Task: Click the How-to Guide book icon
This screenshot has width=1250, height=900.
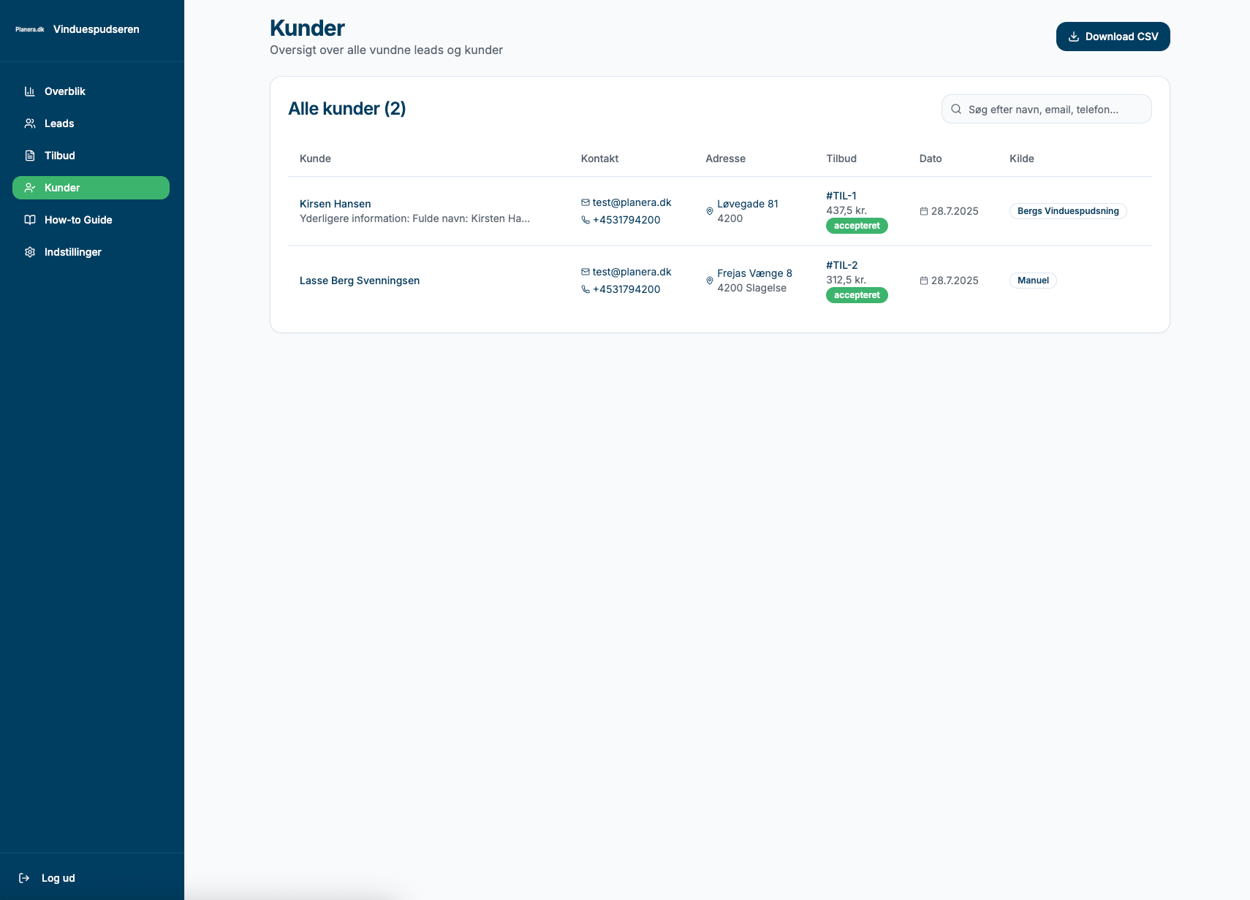Action: click(30, 220)
